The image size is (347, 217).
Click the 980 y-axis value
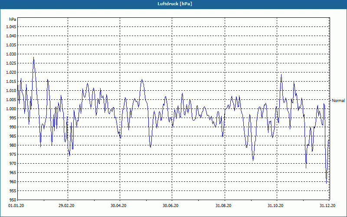point(13,145)
